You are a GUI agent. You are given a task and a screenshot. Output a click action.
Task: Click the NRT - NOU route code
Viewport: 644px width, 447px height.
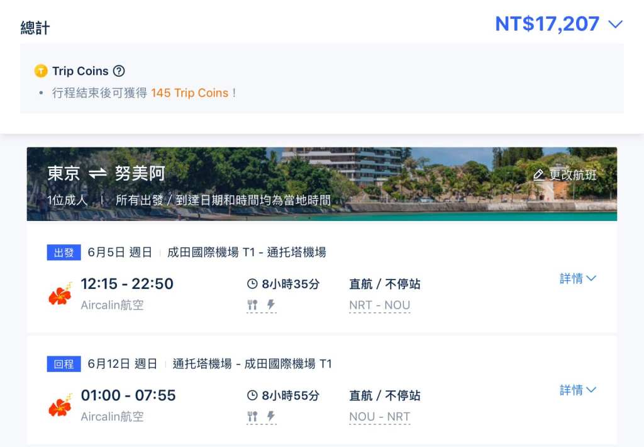point(379,305)
